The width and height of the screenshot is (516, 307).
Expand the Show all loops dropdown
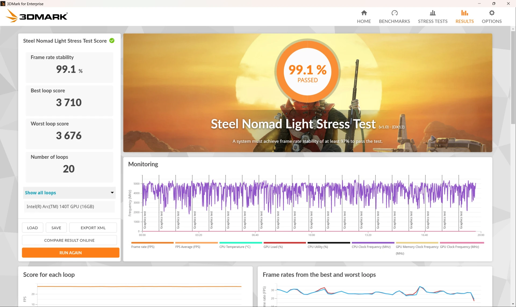click(x=69, y=193)
